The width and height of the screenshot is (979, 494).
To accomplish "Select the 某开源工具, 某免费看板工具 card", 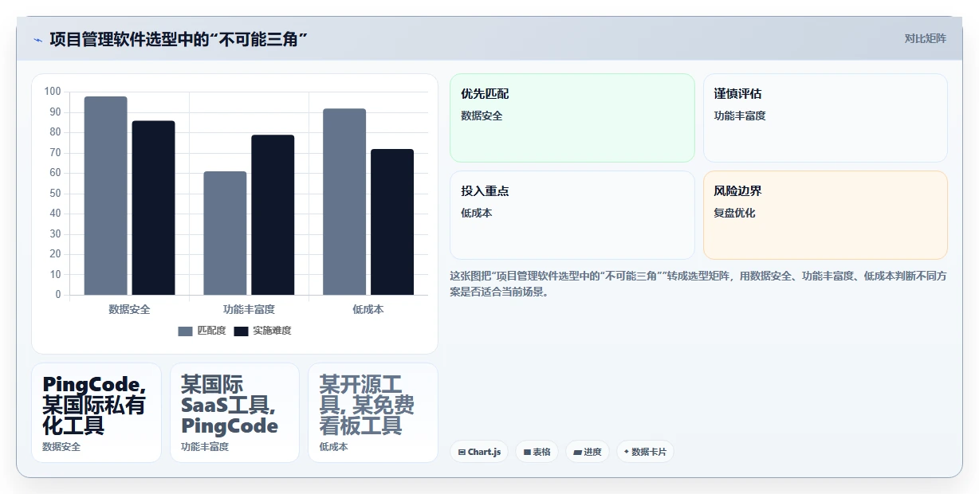I will click(x=373, y=413).
